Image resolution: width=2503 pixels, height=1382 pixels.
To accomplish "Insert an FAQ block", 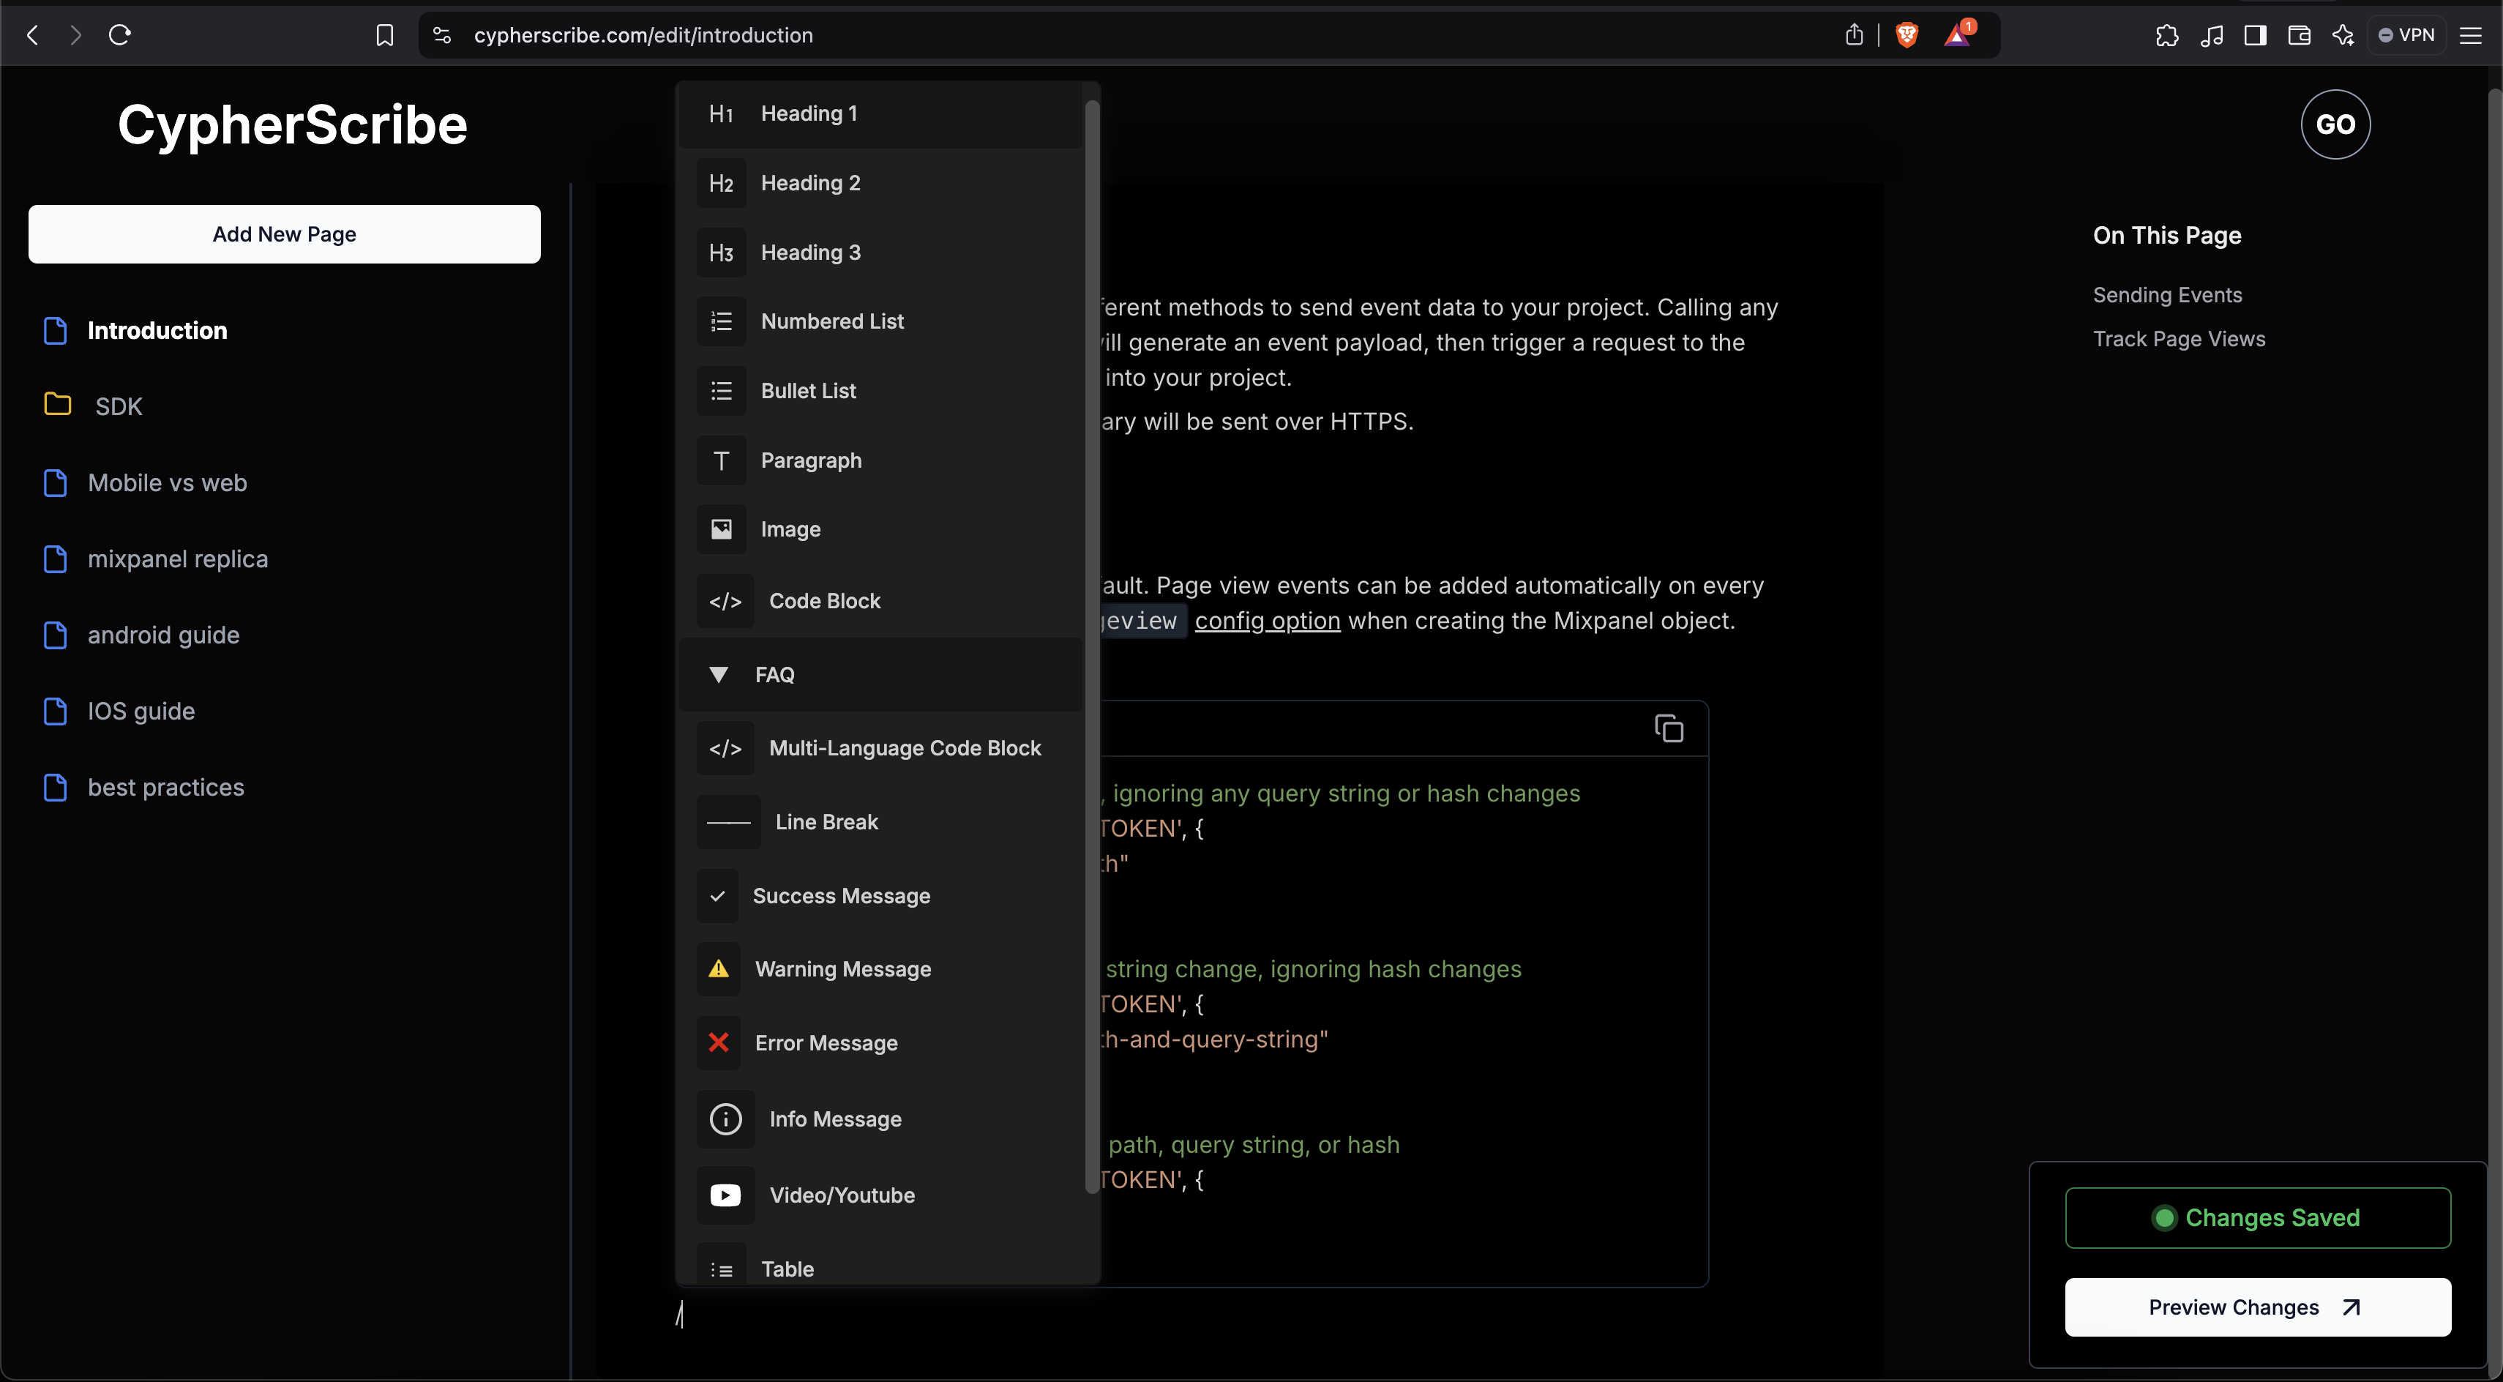I will coord(880,674).
